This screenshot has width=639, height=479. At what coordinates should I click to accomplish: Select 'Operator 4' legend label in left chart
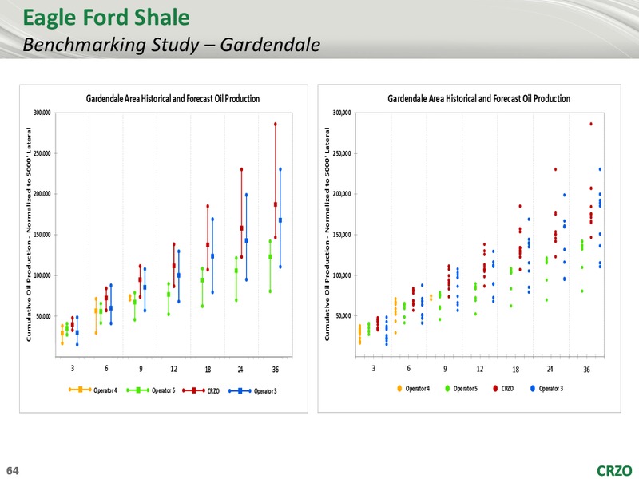pos(105,390)
